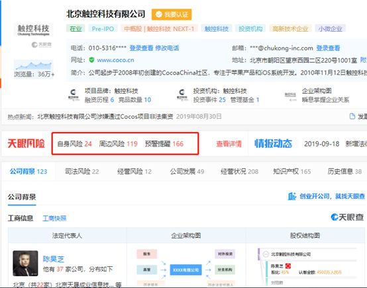Image resolution: width=367 pixels, height=288 pixels.
Task: Click the 项目品牌 触控科技 logo icon
Action: (74, 95)
